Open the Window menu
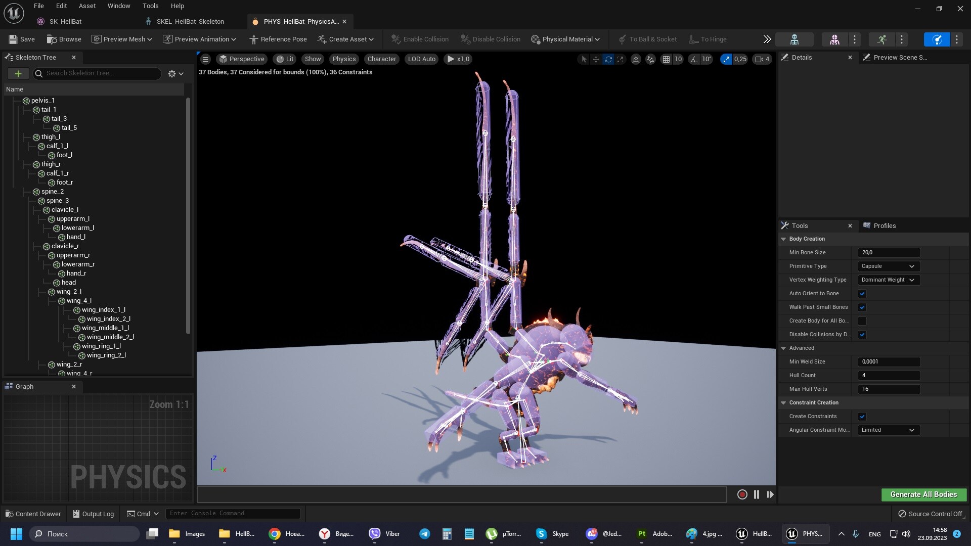 click(x=118, y=6)
